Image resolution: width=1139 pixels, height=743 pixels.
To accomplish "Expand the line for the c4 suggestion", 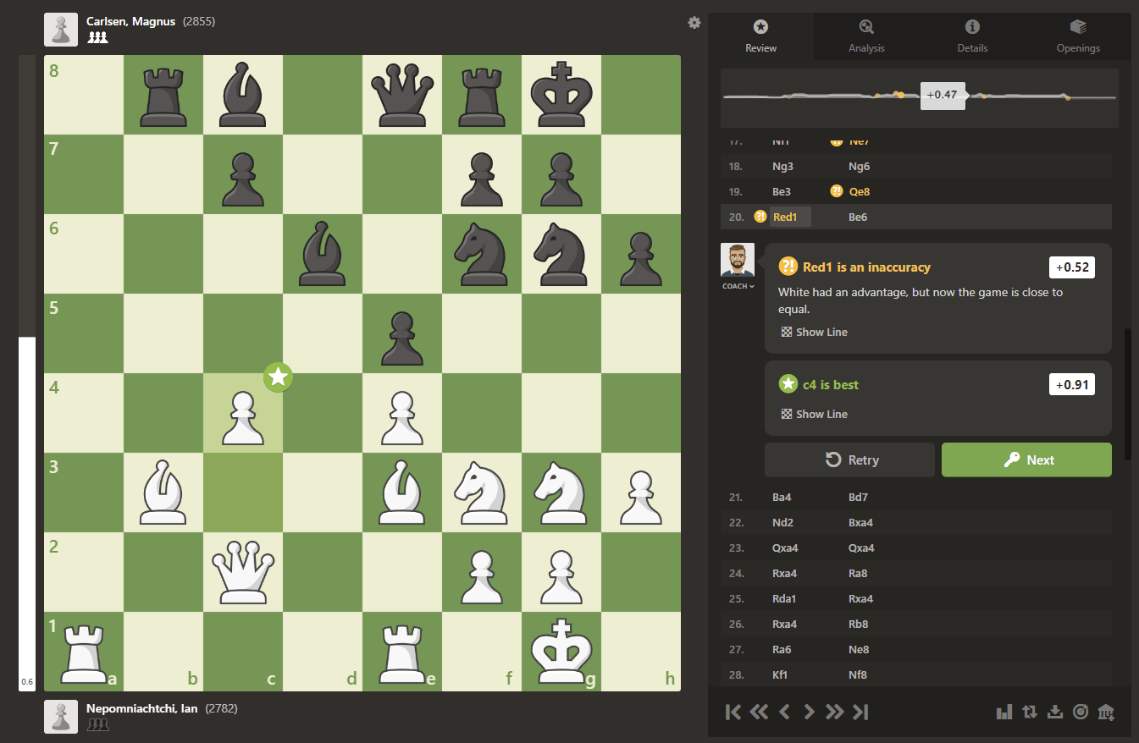I will click(814, 414).
